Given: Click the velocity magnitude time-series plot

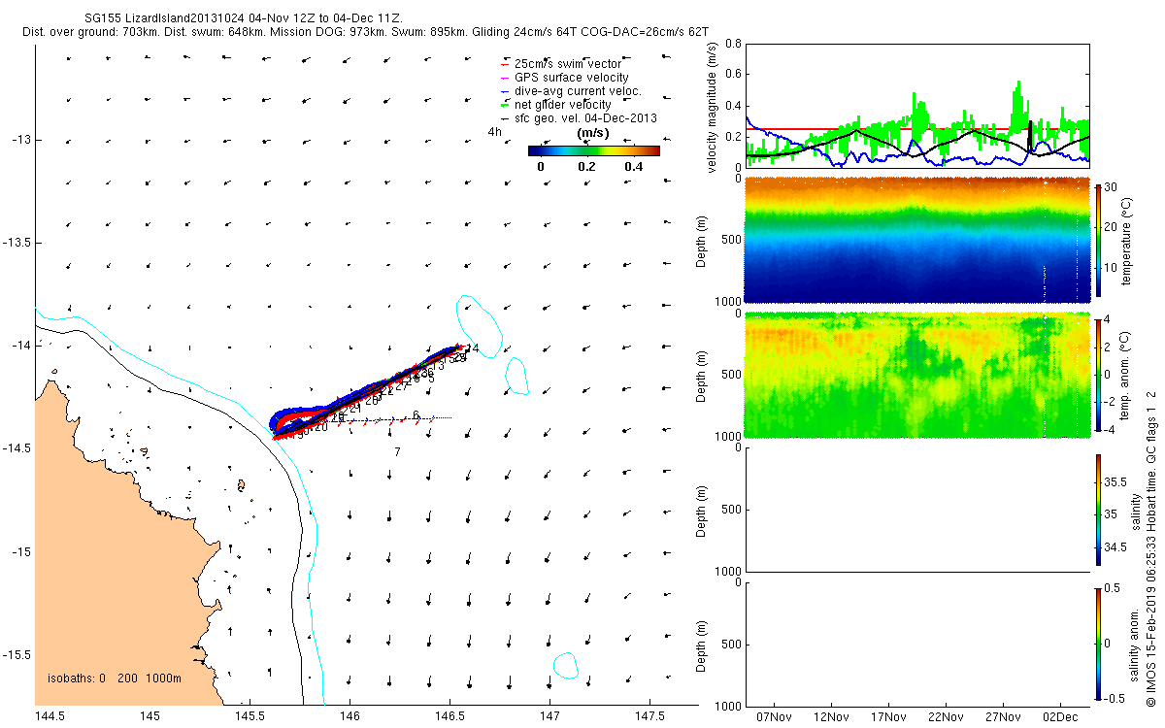Looking at the screenshot, I should point(916,106).
